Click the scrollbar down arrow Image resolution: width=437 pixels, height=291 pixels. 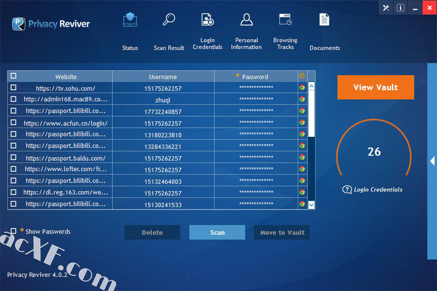(x=311, y=205)
